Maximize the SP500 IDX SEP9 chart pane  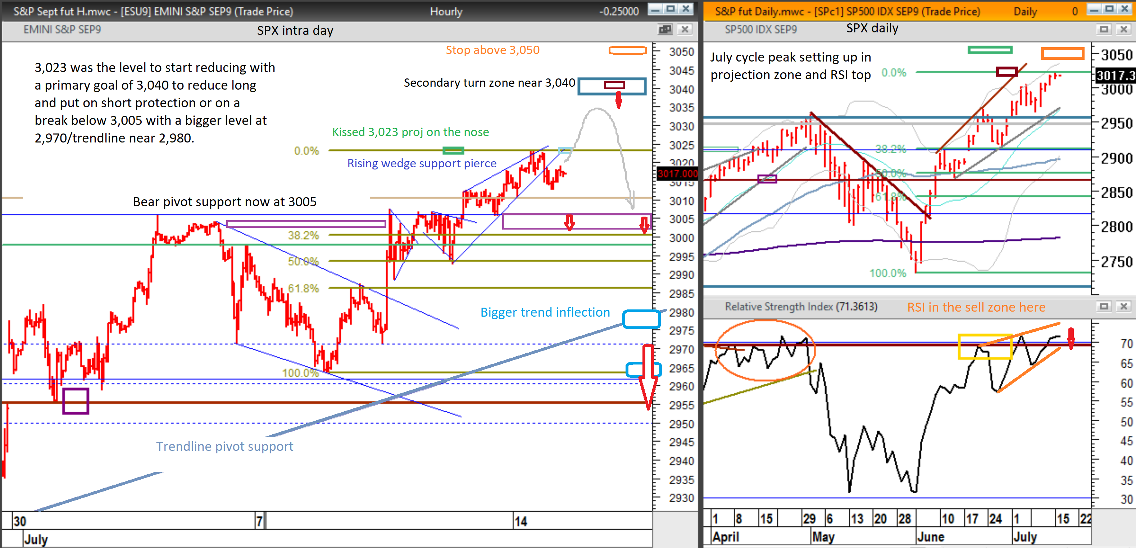pyautogui.click(x=1104, y=30)
